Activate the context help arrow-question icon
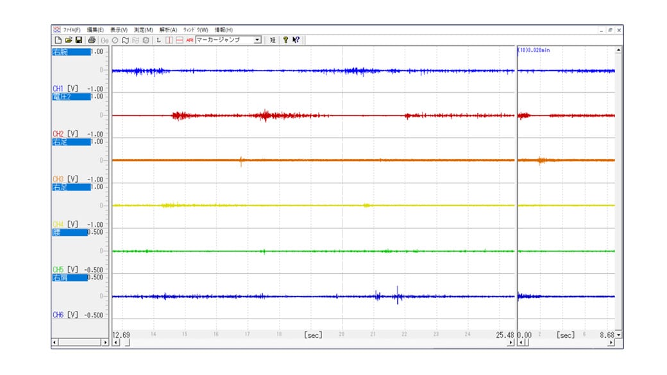 pyautogui.click(x=296, y=40)
